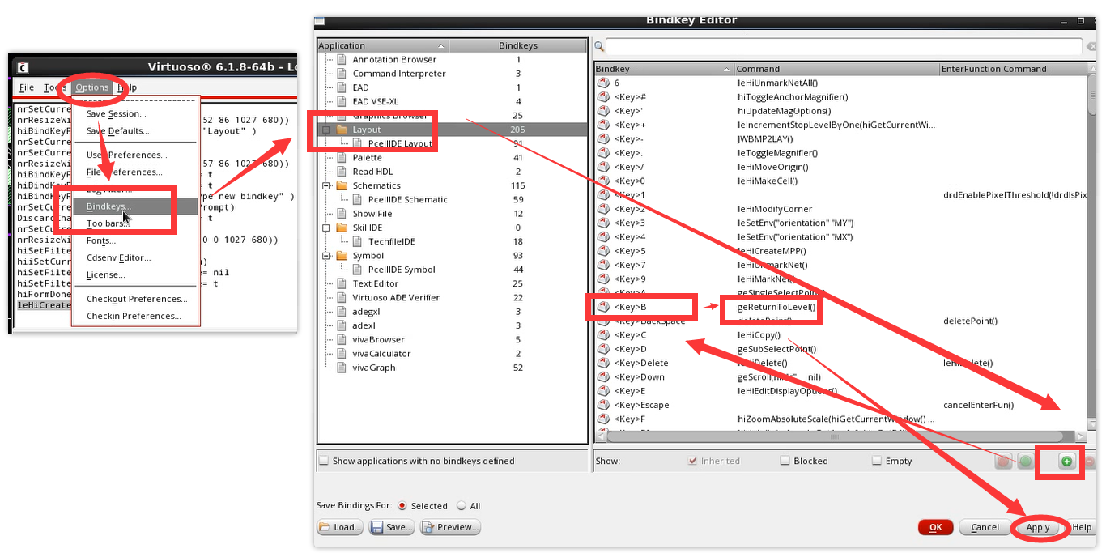Viewport: 1106px width, 553px height.
Task: Click the document icon next to Annotation Browser
Action: click(341, 60)
